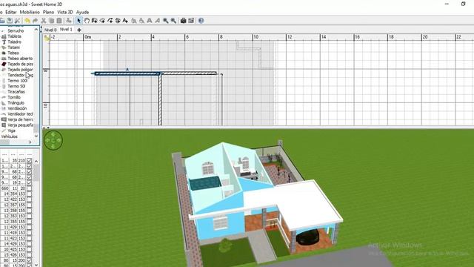Toggle the Italic text style icon
The width and height of the screenshot is (474, 267).
(x=157, y=21)
